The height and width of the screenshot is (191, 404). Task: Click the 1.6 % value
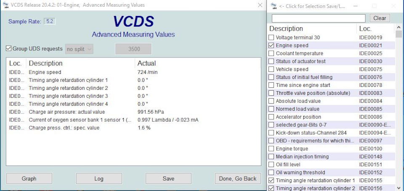click(x=144, y=128)
